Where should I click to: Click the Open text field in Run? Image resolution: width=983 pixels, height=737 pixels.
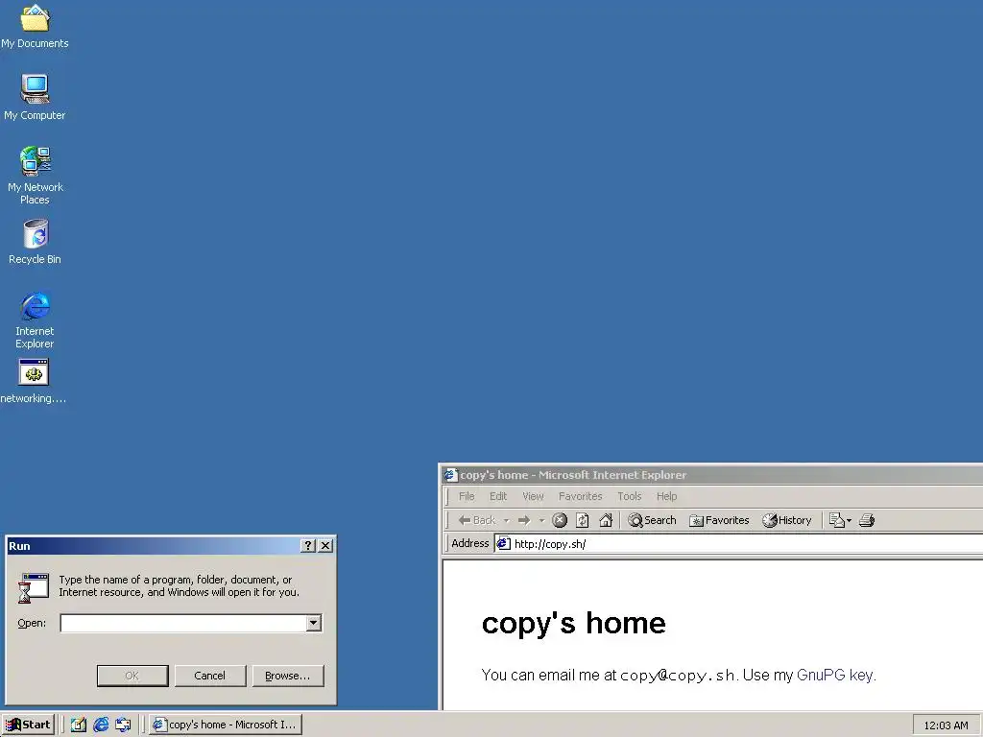(x=183, y=623)
